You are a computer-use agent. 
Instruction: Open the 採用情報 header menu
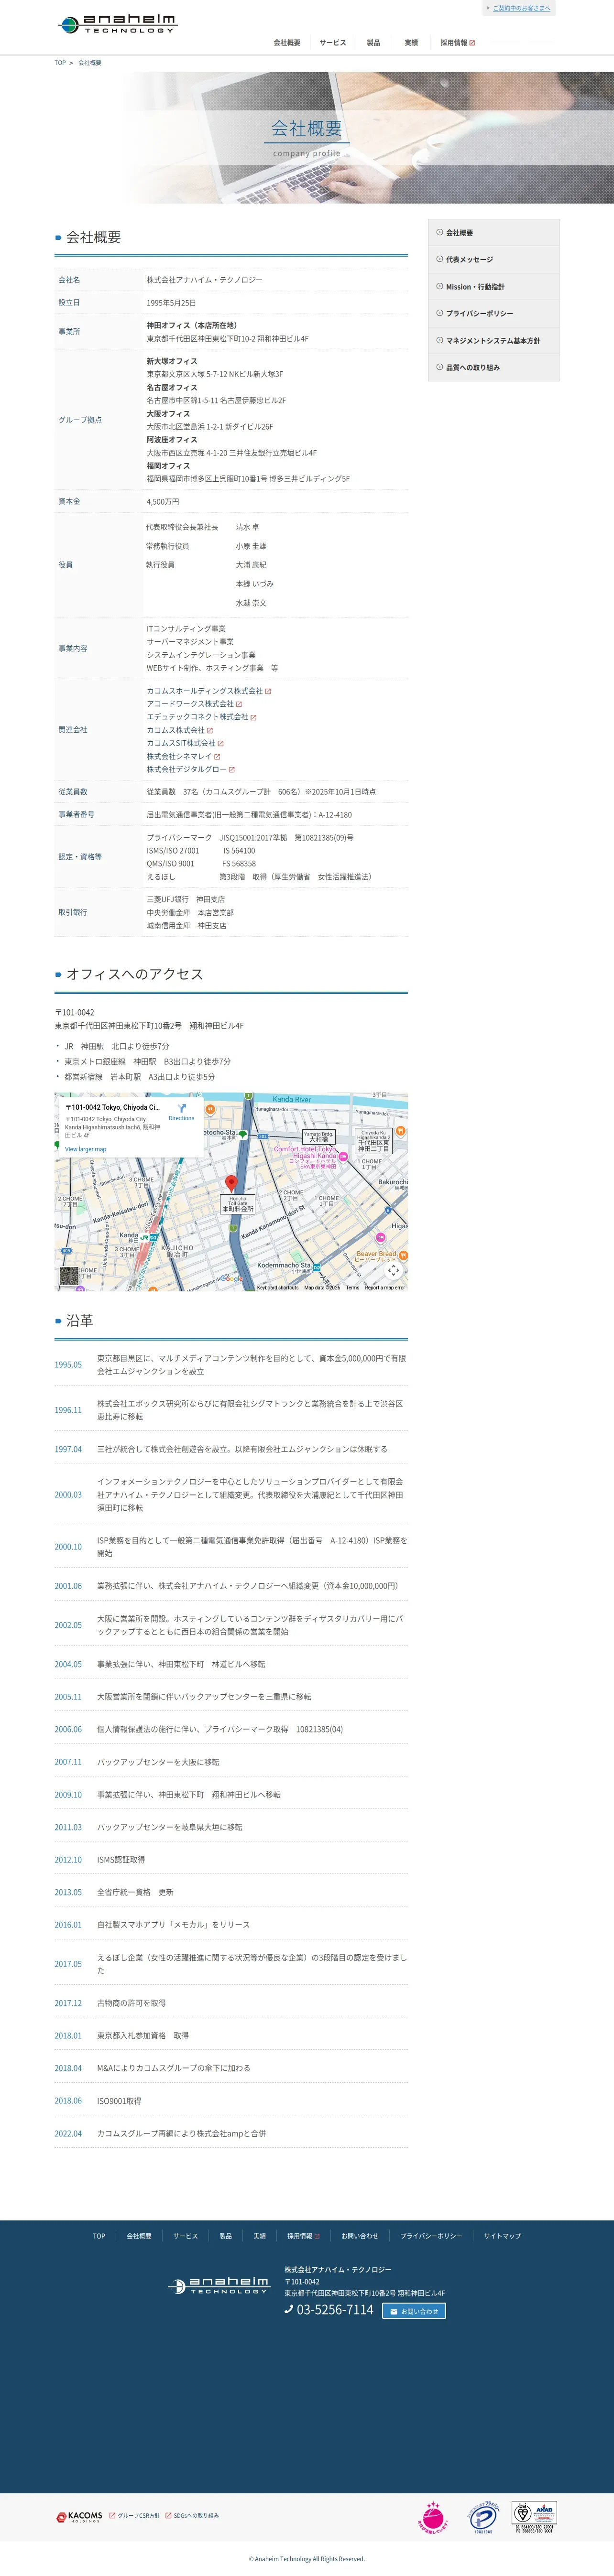[457, 43]
